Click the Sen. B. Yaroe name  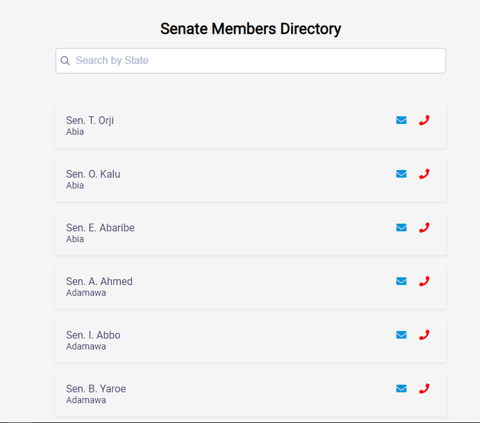tap(96, 389)
